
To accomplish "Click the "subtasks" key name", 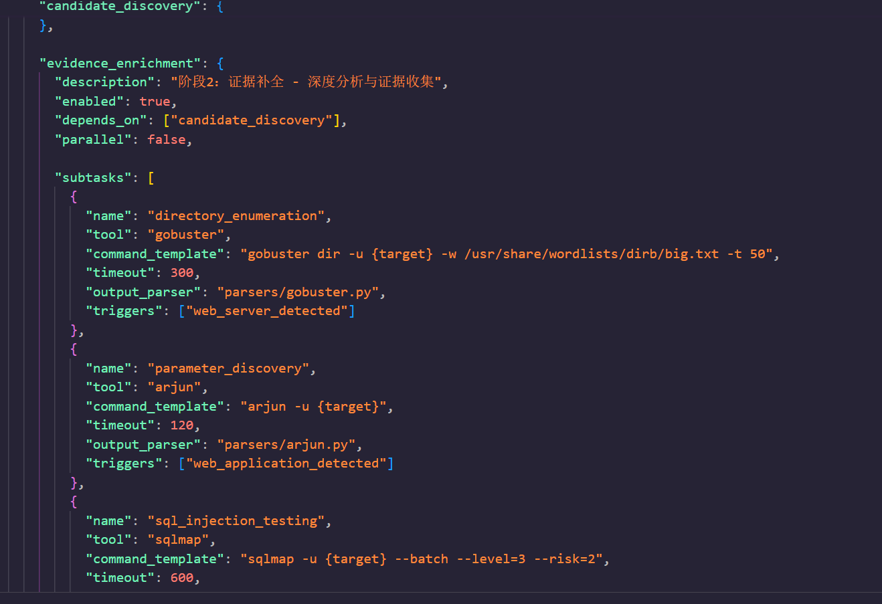I will 93,178.
